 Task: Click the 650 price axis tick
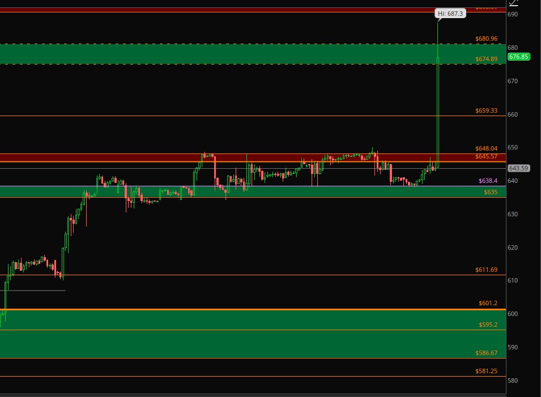click(512, 148)
